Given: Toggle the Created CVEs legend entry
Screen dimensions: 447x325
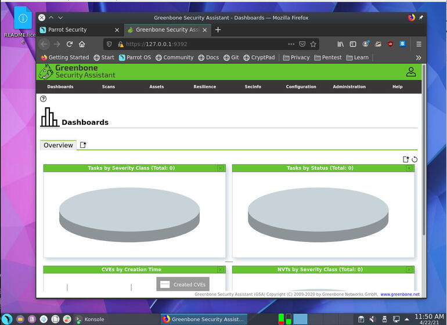Looking at the screenshot, I should [183, 284].
